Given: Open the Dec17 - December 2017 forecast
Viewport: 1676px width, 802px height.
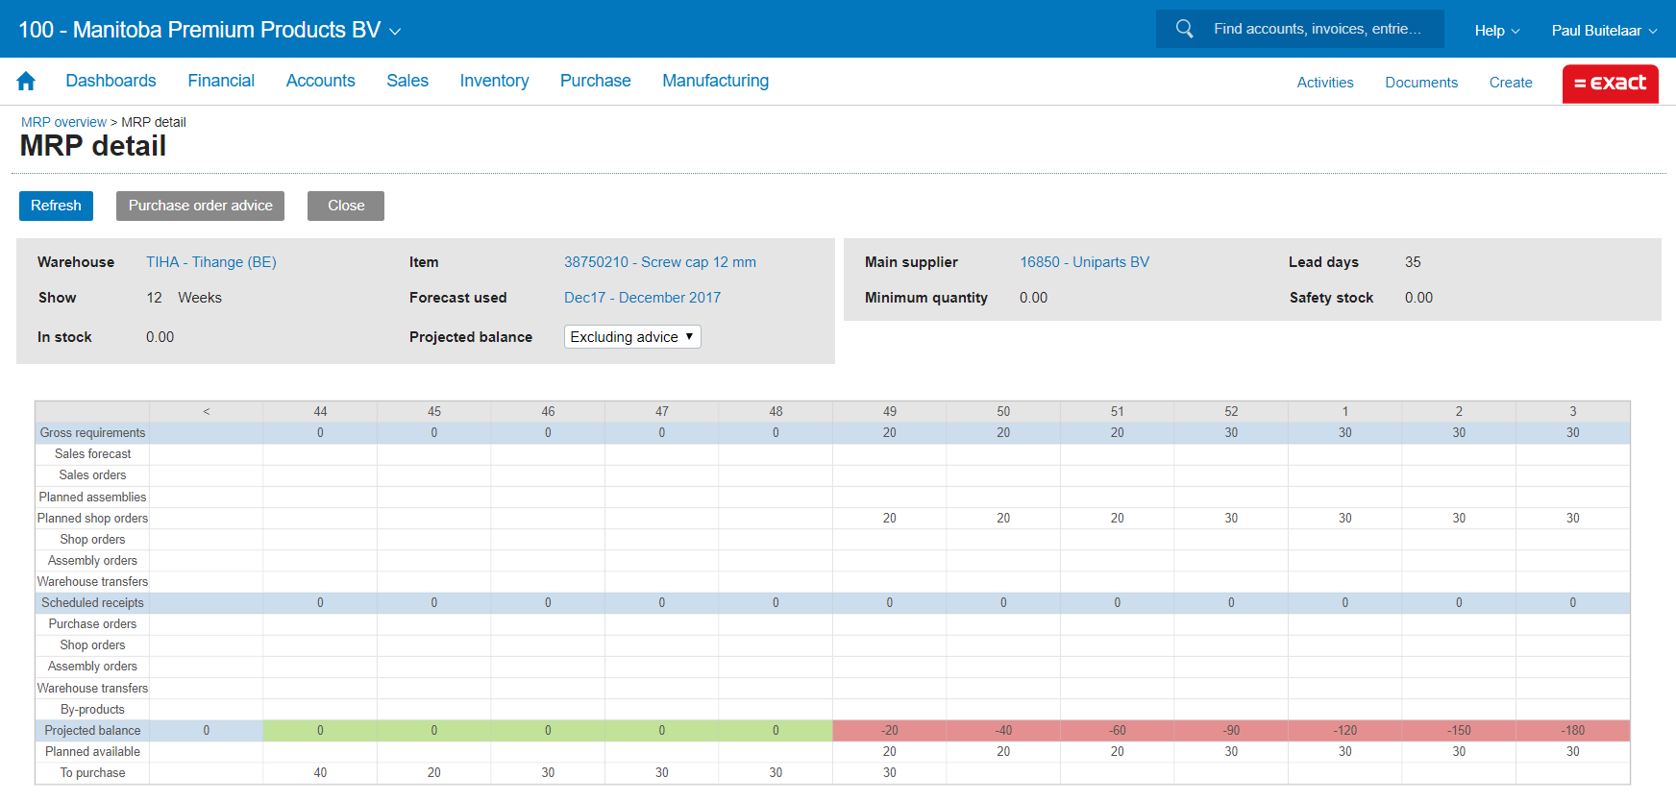Looking at the screenshot, I should coord(642,298).
